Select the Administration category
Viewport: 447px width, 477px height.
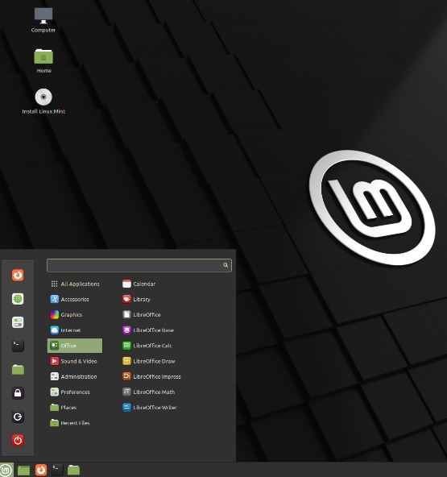[75, 376]
